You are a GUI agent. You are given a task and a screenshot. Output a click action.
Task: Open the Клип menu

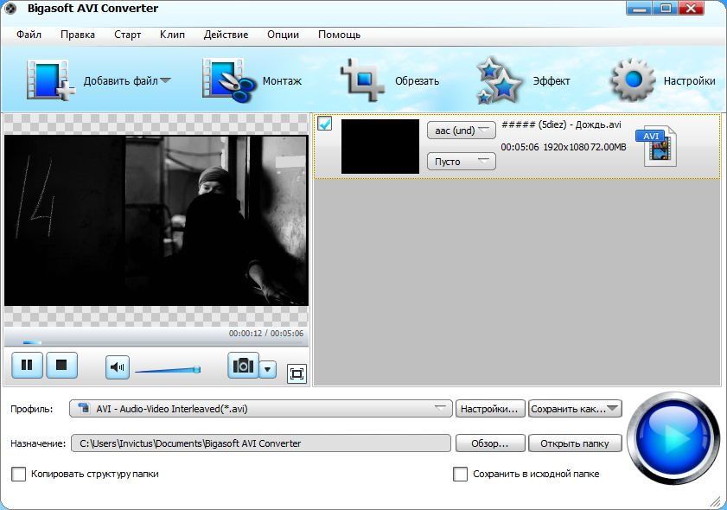(x=172, y=35)
